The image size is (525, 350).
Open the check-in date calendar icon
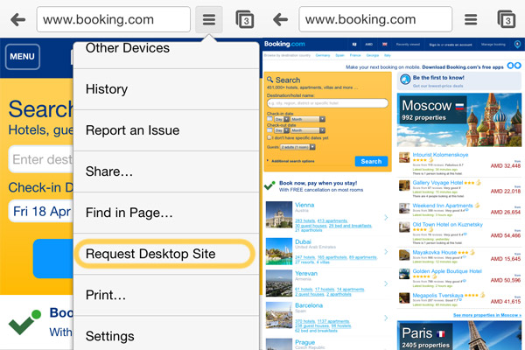[269, 119]
